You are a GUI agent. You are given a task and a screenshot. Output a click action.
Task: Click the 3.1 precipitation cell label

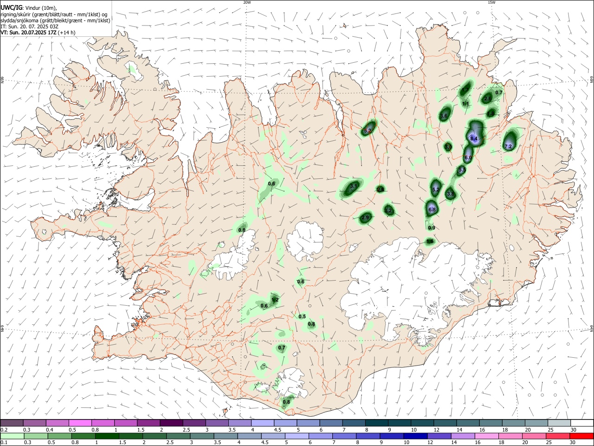coord(354,186)
